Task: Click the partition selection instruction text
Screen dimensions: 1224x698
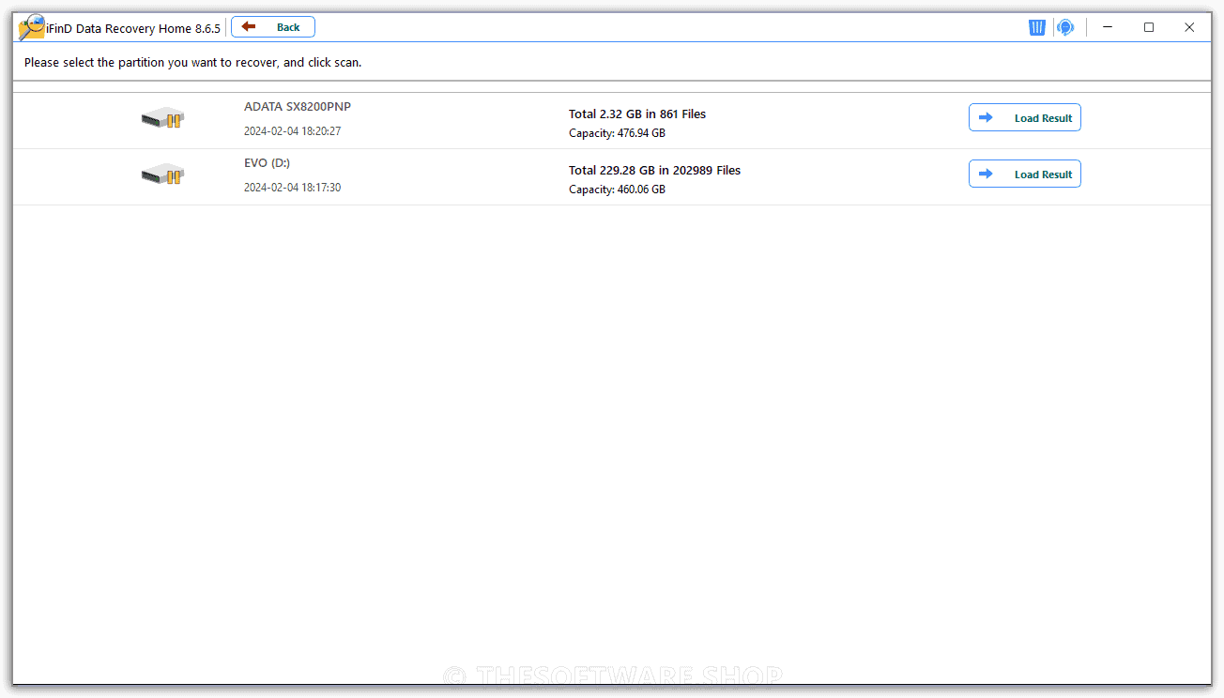Action: click(x=192, y=63)
